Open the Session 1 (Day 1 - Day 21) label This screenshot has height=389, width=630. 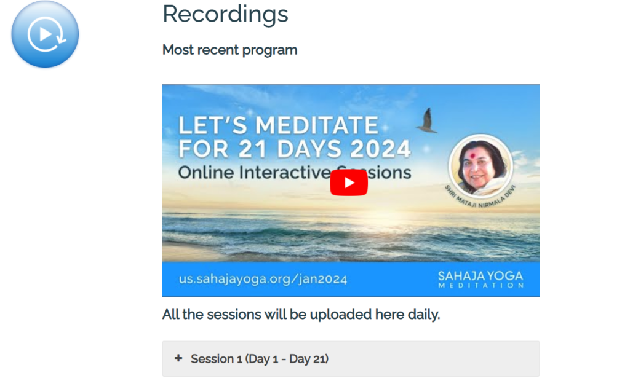(x=260, y=359)
